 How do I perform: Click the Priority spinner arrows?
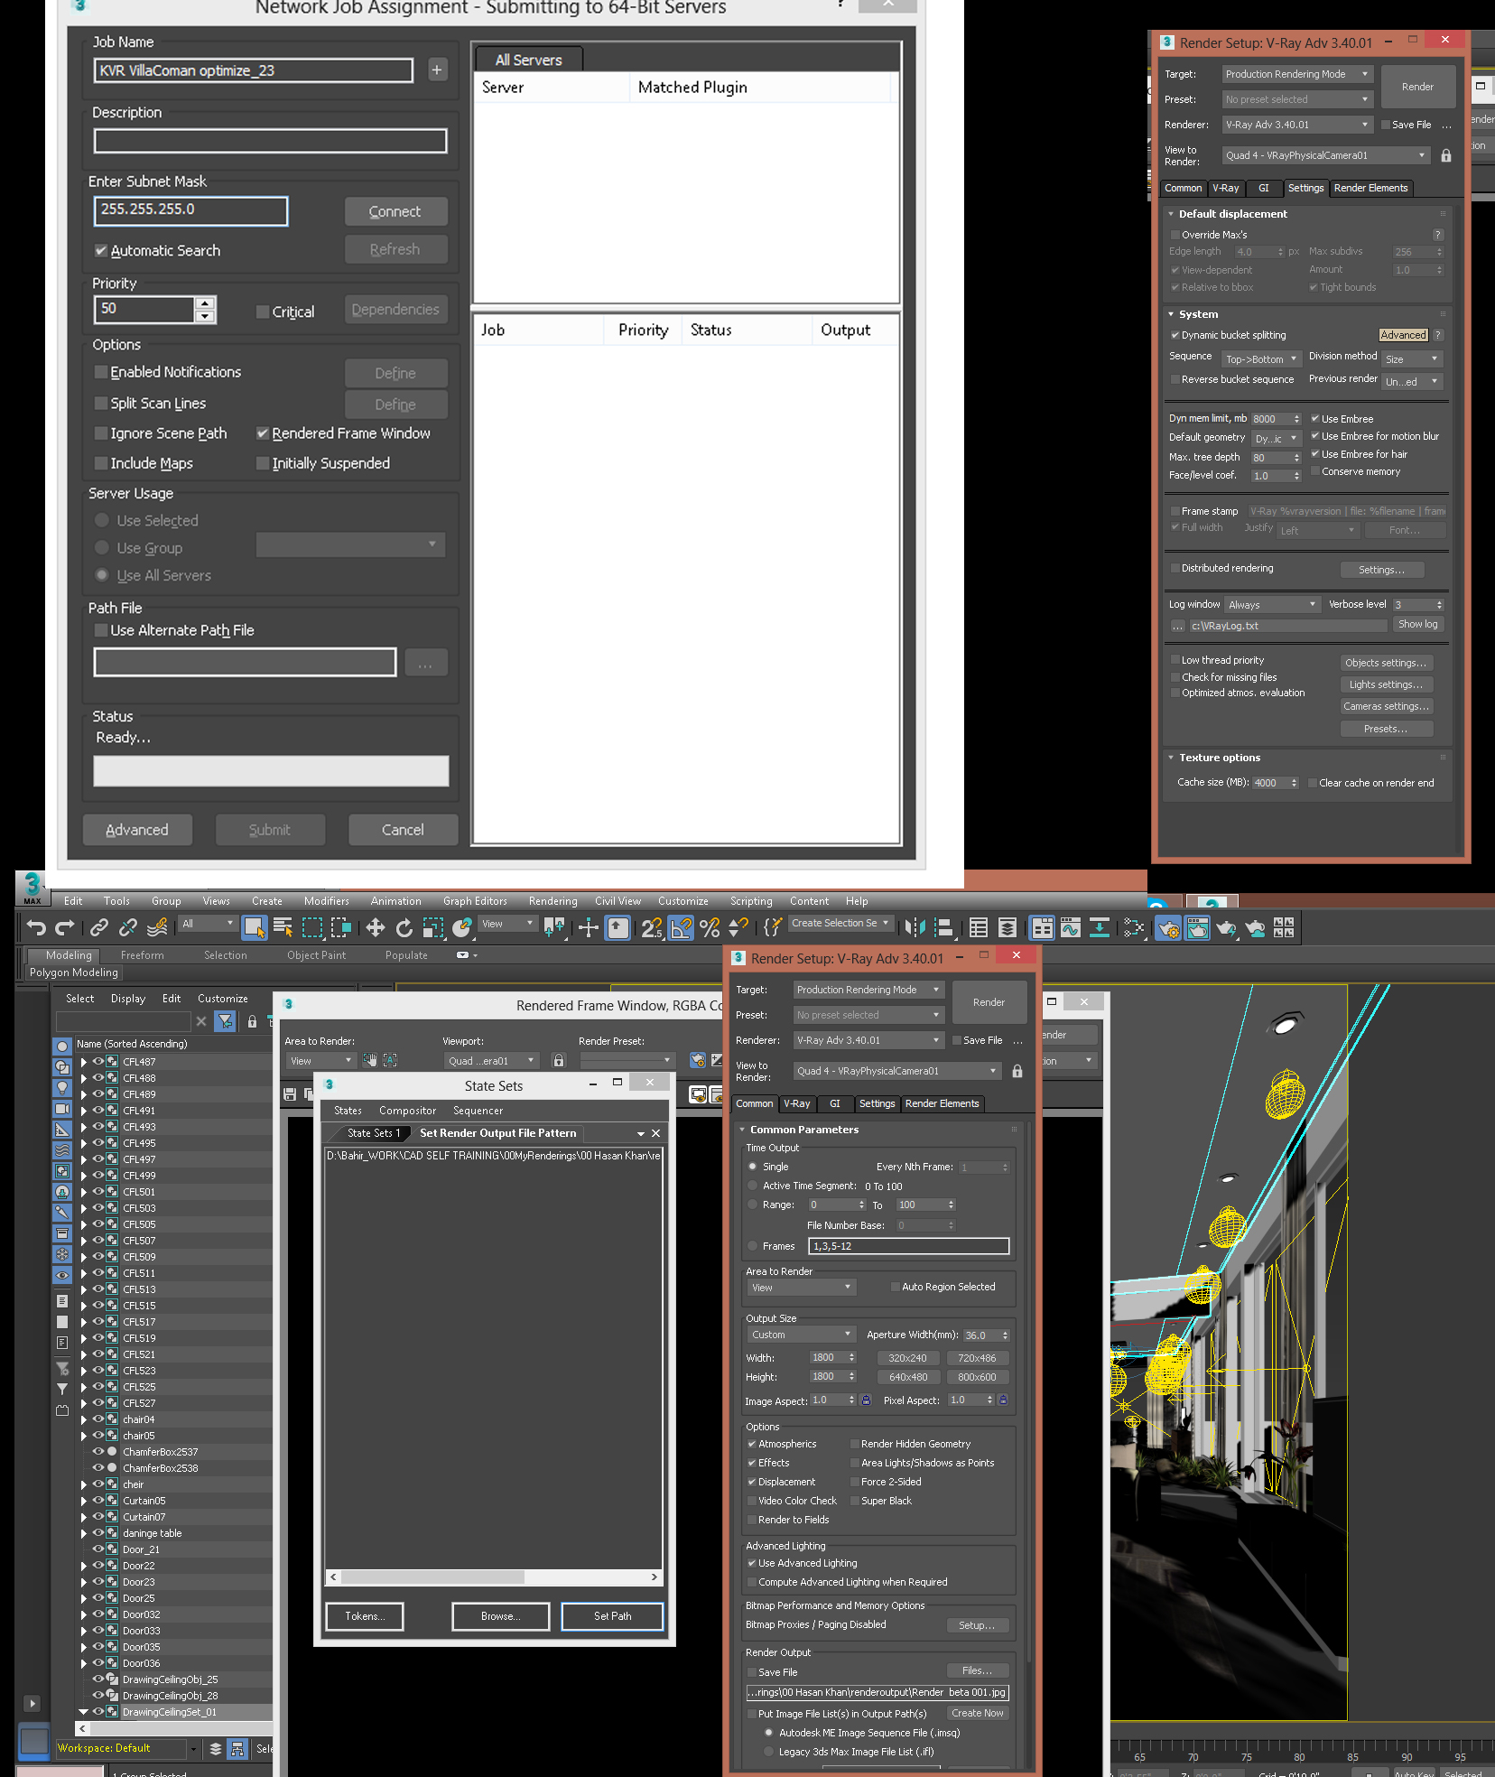[x=205, y=309]
